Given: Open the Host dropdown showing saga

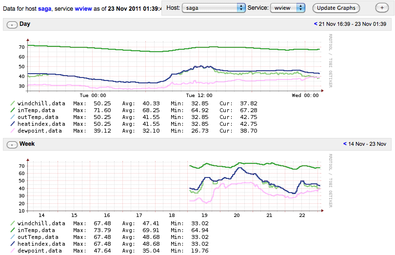Looking at the screenshot, I should 214,8.
